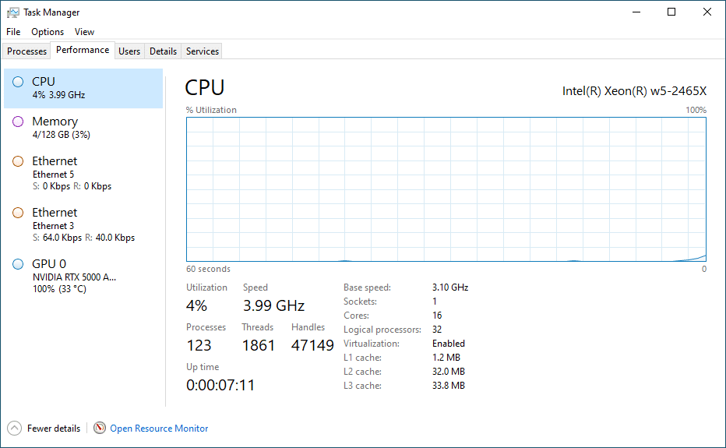Open Resource Monitor link
726x448 pixels.
click(159, 429)
